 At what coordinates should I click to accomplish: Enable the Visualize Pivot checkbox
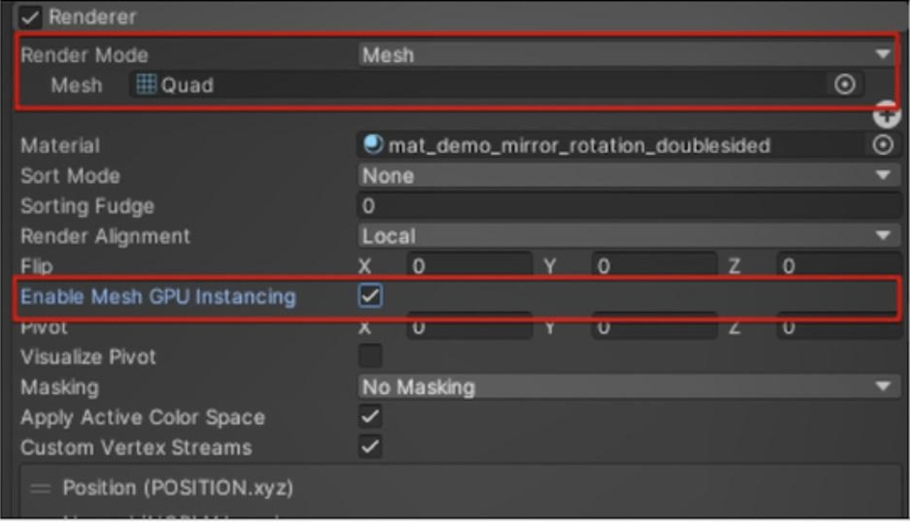click(370, 356)
